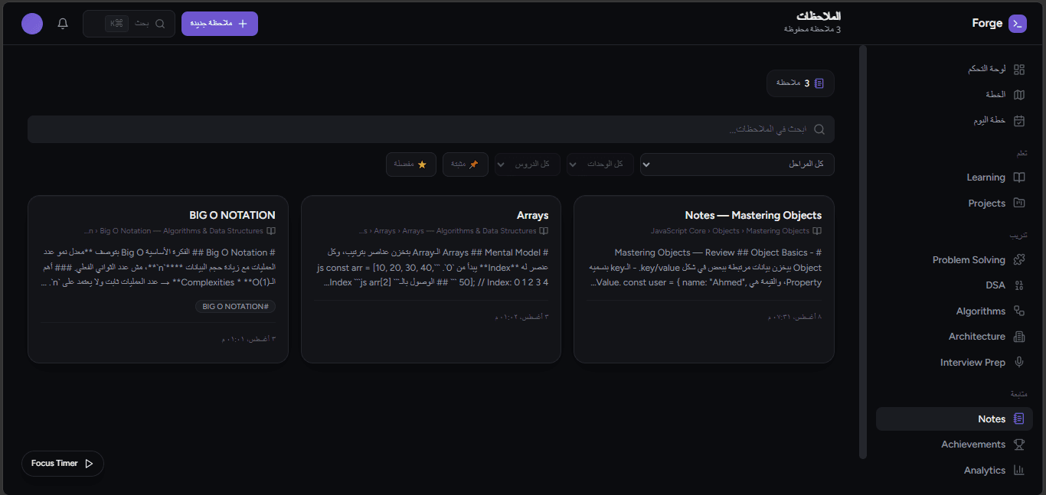Click the Achievements trophy icon

pos(1019,445)
